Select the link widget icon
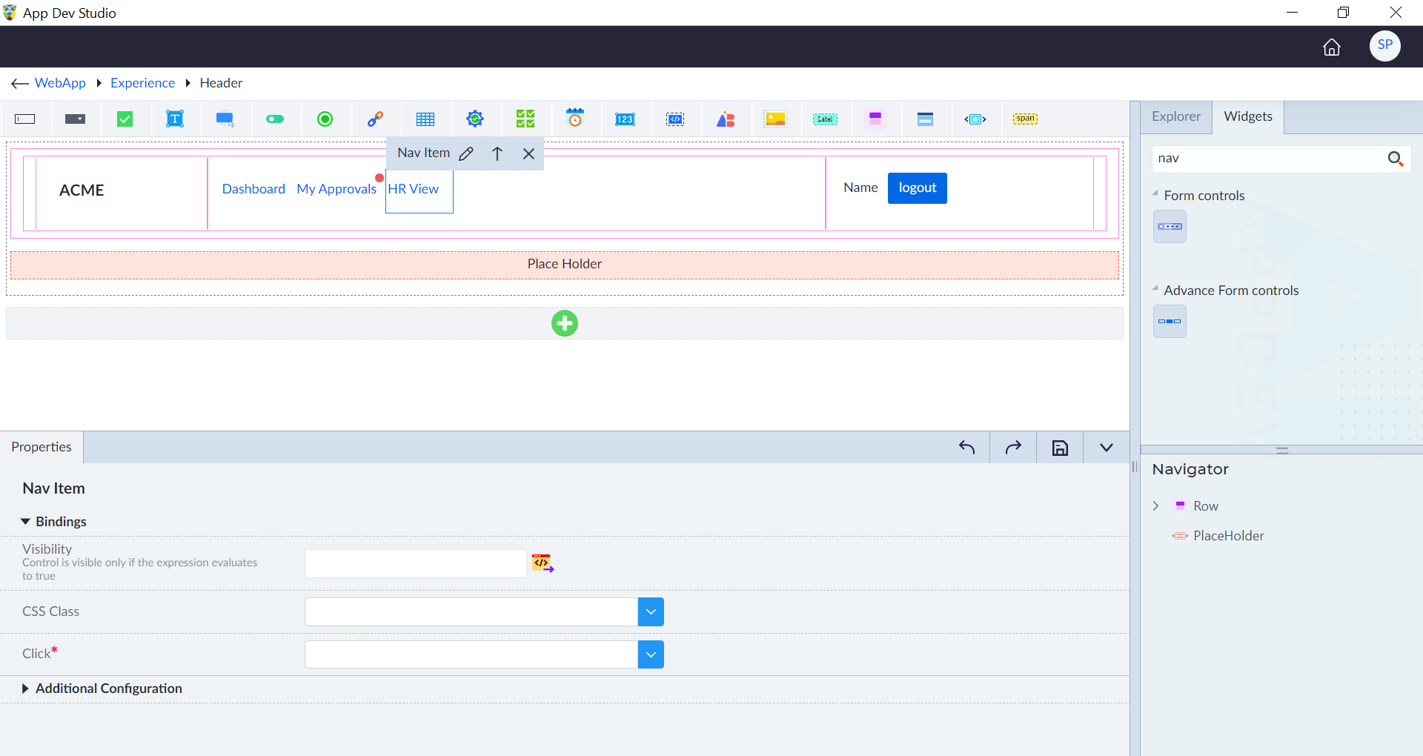Viewport: 1423px width, 756px height. (376, 119)
